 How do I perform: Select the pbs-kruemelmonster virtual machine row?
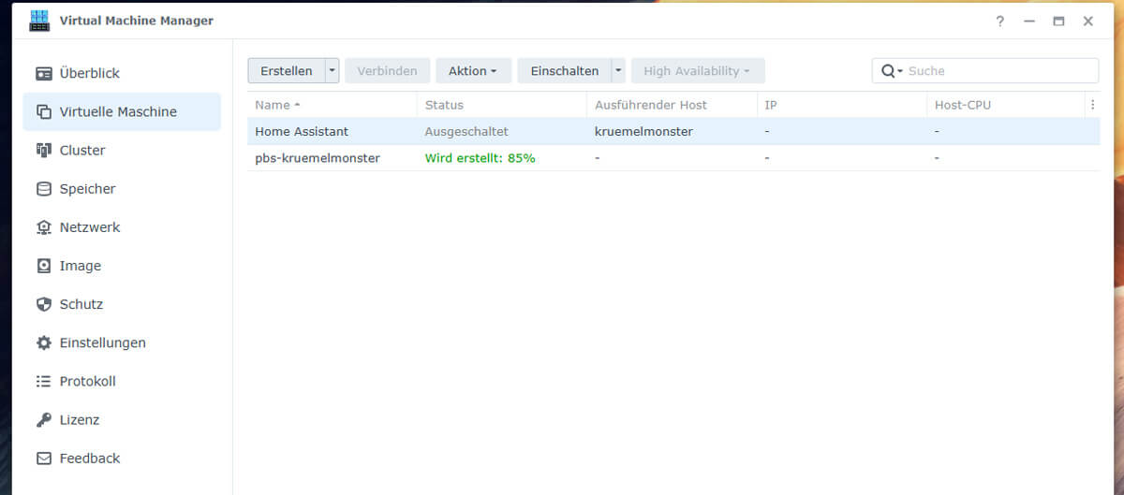pos(318,158)
